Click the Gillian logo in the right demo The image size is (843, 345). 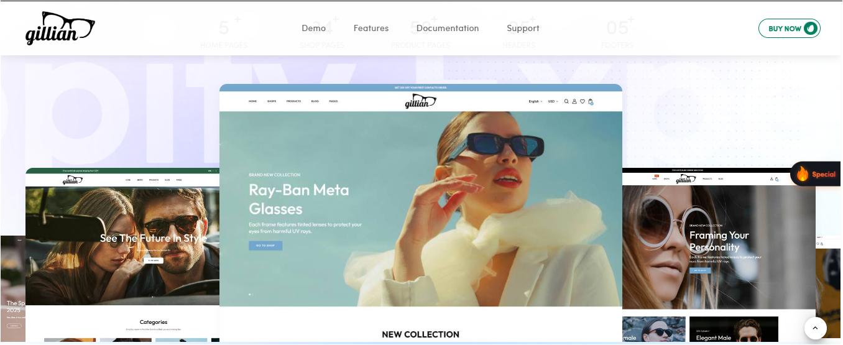(x=686, y=179)
